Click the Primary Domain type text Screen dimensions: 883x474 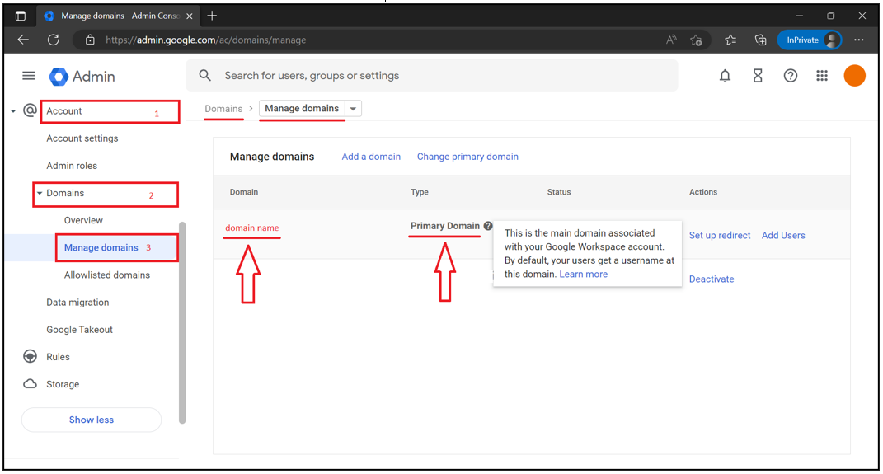click(x=445, y=226)
